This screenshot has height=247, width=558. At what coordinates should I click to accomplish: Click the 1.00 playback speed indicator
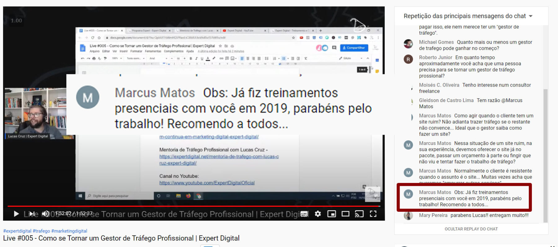(x=16, y=21)
